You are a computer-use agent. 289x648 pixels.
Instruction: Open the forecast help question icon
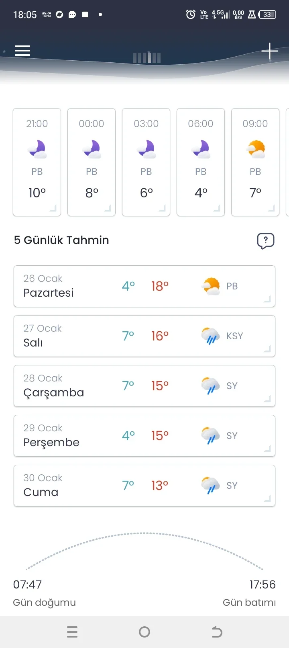(265, 241)
